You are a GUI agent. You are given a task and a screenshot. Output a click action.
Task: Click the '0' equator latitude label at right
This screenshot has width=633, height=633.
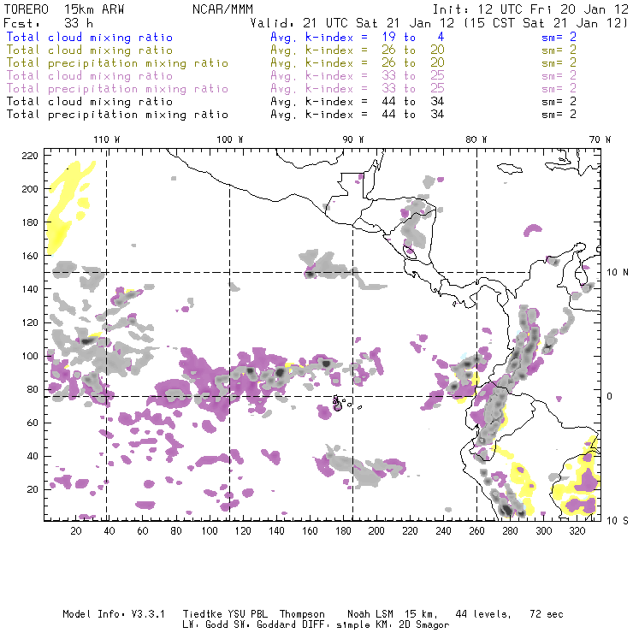click(x=610, y=396)
